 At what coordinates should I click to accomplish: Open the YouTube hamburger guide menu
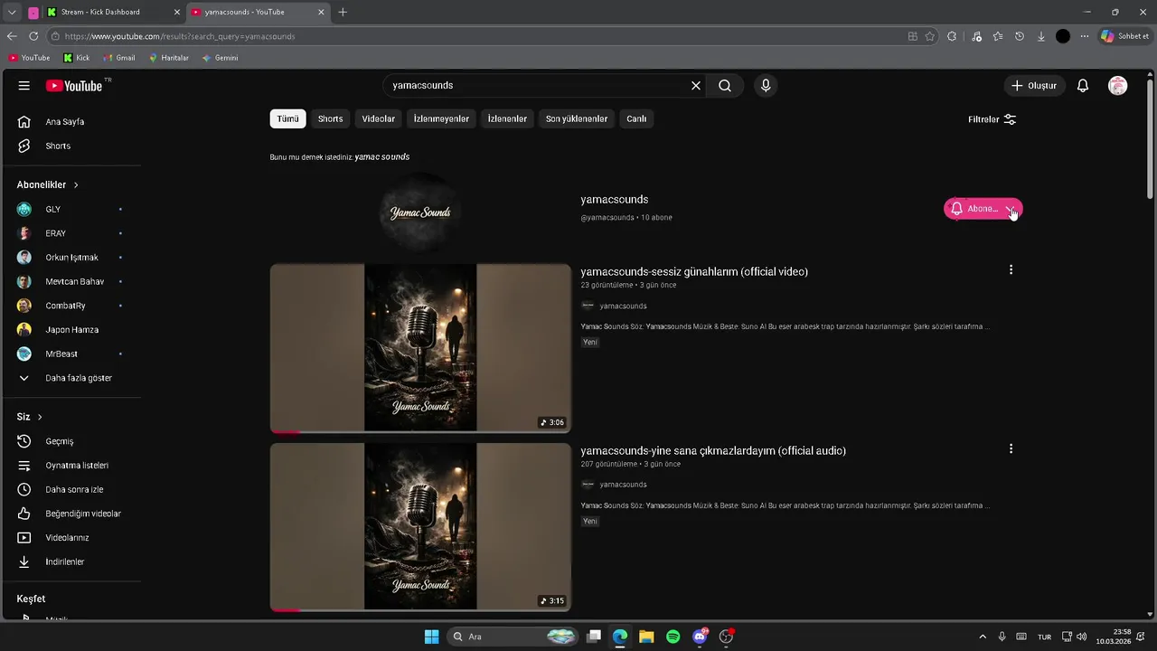click(24, 86)
